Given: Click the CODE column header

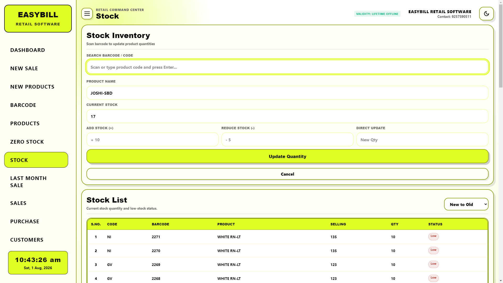Looking at the screenshot, I should point(112,224).
